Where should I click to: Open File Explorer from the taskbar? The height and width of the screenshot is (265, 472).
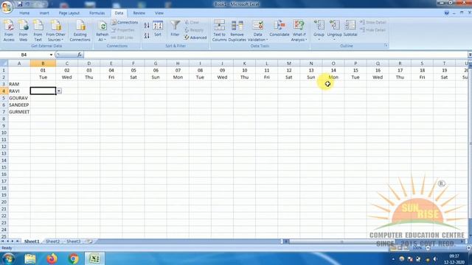tap(30, 258)
